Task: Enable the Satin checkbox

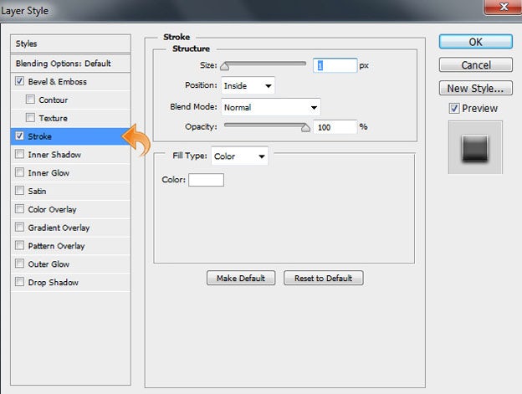Action: [19, 191]
